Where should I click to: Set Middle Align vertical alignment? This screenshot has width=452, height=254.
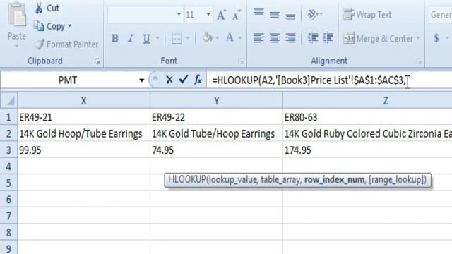coord(275,14)
